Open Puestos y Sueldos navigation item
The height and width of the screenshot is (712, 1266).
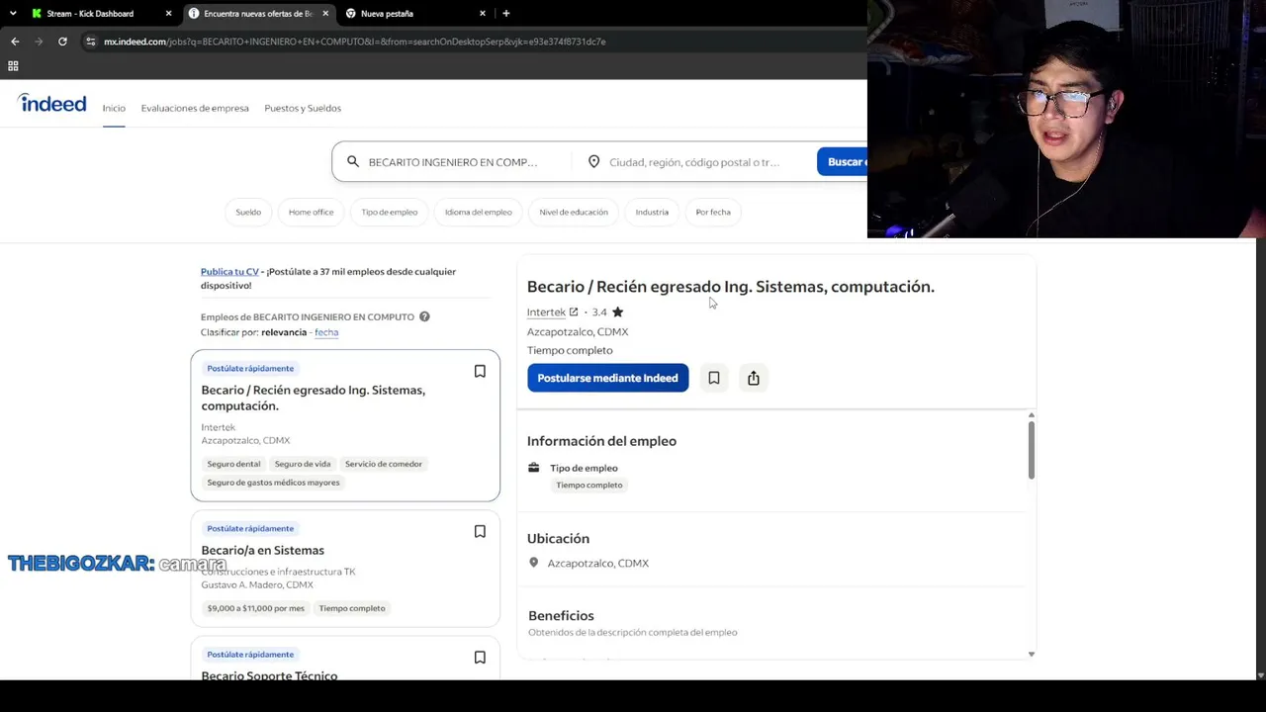click(303, 108)
